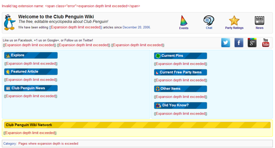Click the Explore header penguin icon

click(x=8, y=55)
